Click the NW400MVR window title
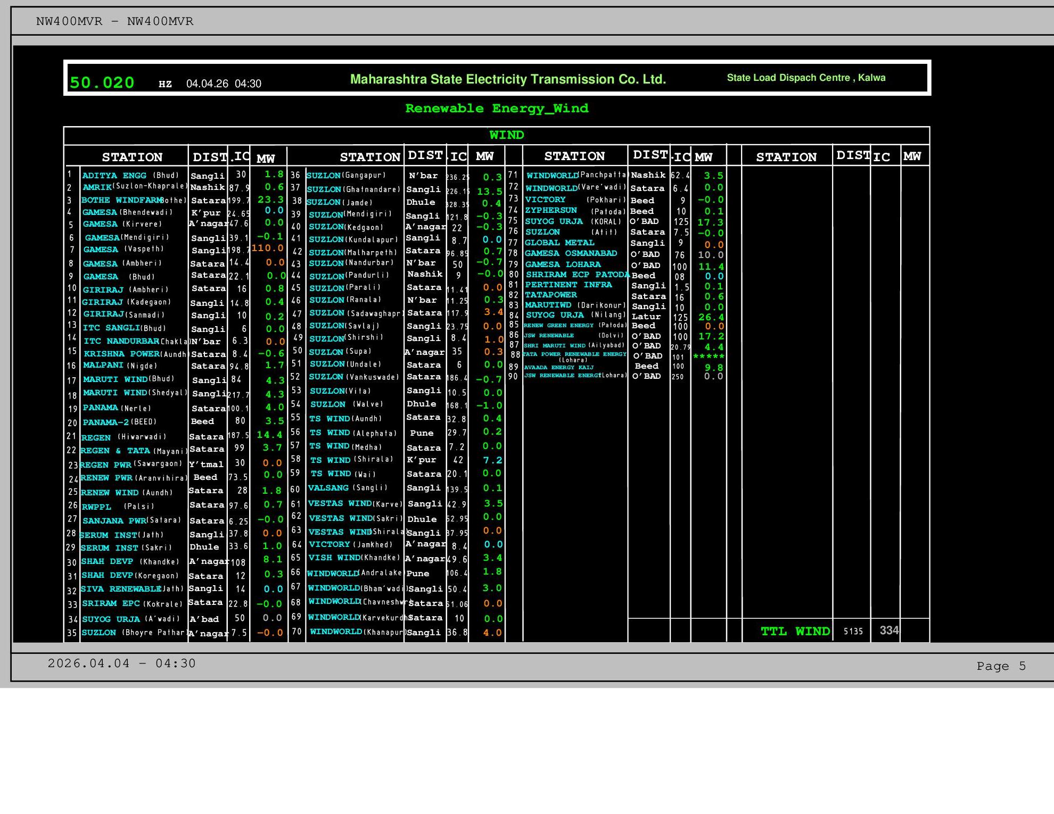This screenshot has height=814, width=1054. point(114,21)
